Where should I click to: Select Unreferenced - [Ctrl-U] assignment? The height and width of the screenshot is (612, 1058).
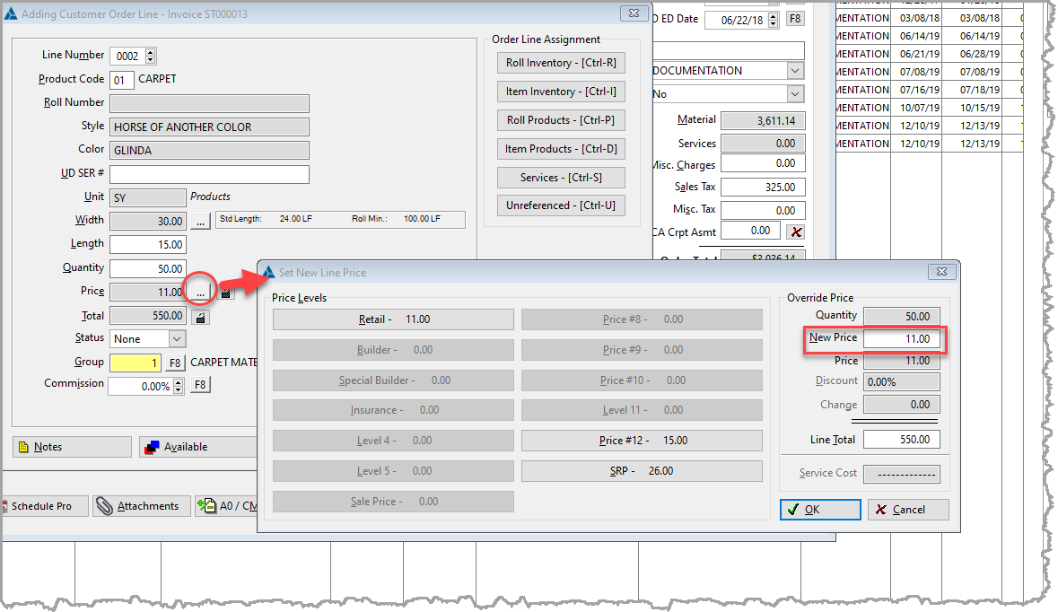point(562,205)
